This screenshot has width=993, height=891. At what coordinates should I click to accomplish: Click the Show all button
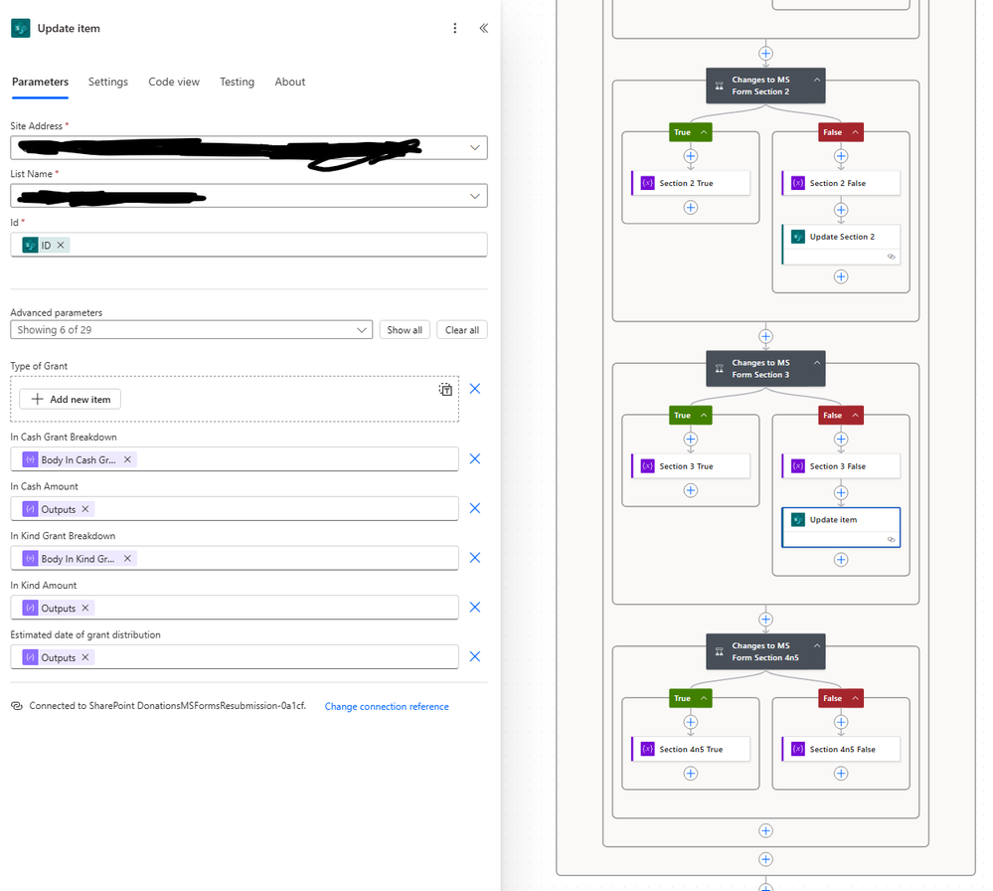[x=405, y=329]
